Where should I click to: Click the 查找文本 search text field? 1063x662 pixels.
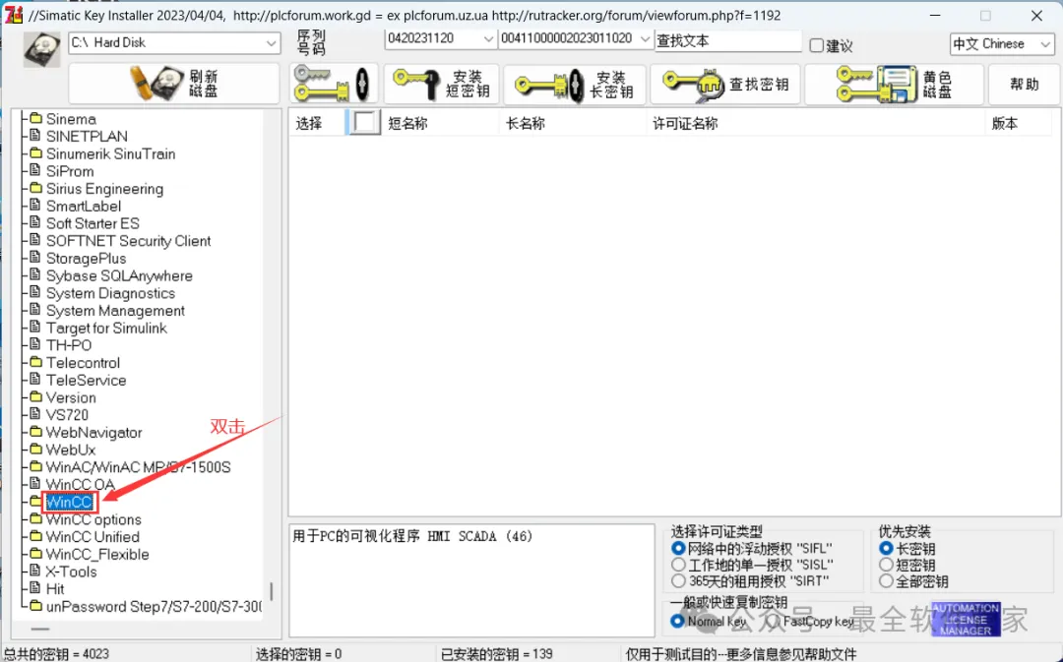point(728,40)
